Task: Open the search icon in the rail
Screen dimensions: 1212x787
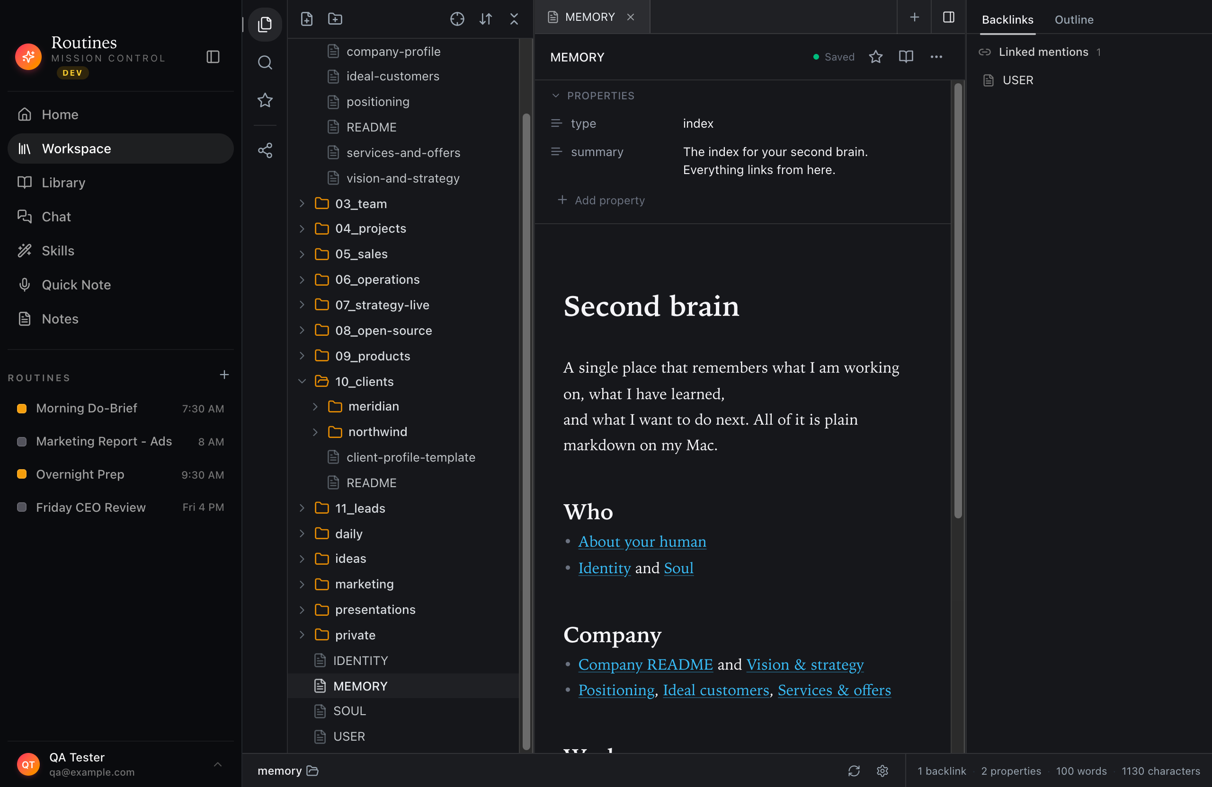Action: tap(265, 62)
